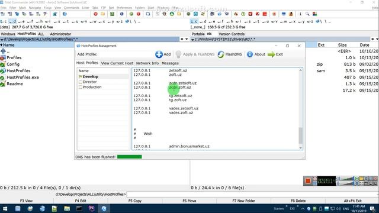The image size is (379, 213).
Task: Open the Windows Start button
Action: pos(5,209)
